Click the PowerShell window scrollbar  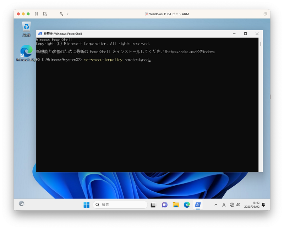coord(261,105)
